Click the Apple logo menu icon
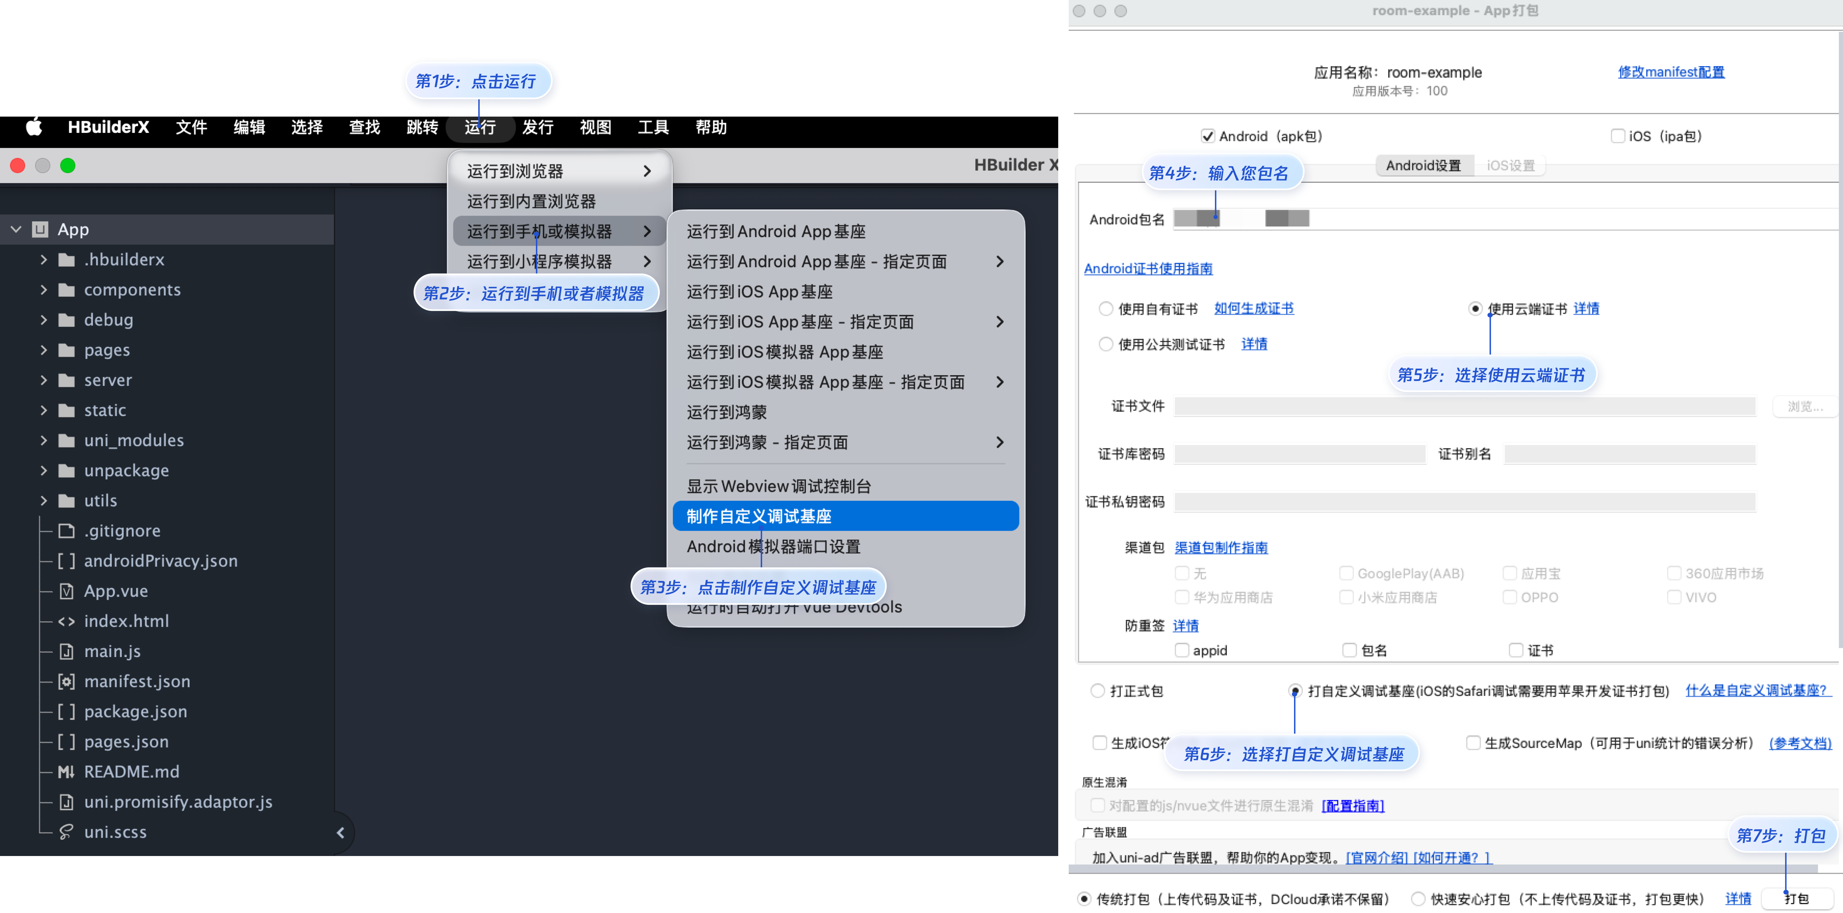 point(34,127)
